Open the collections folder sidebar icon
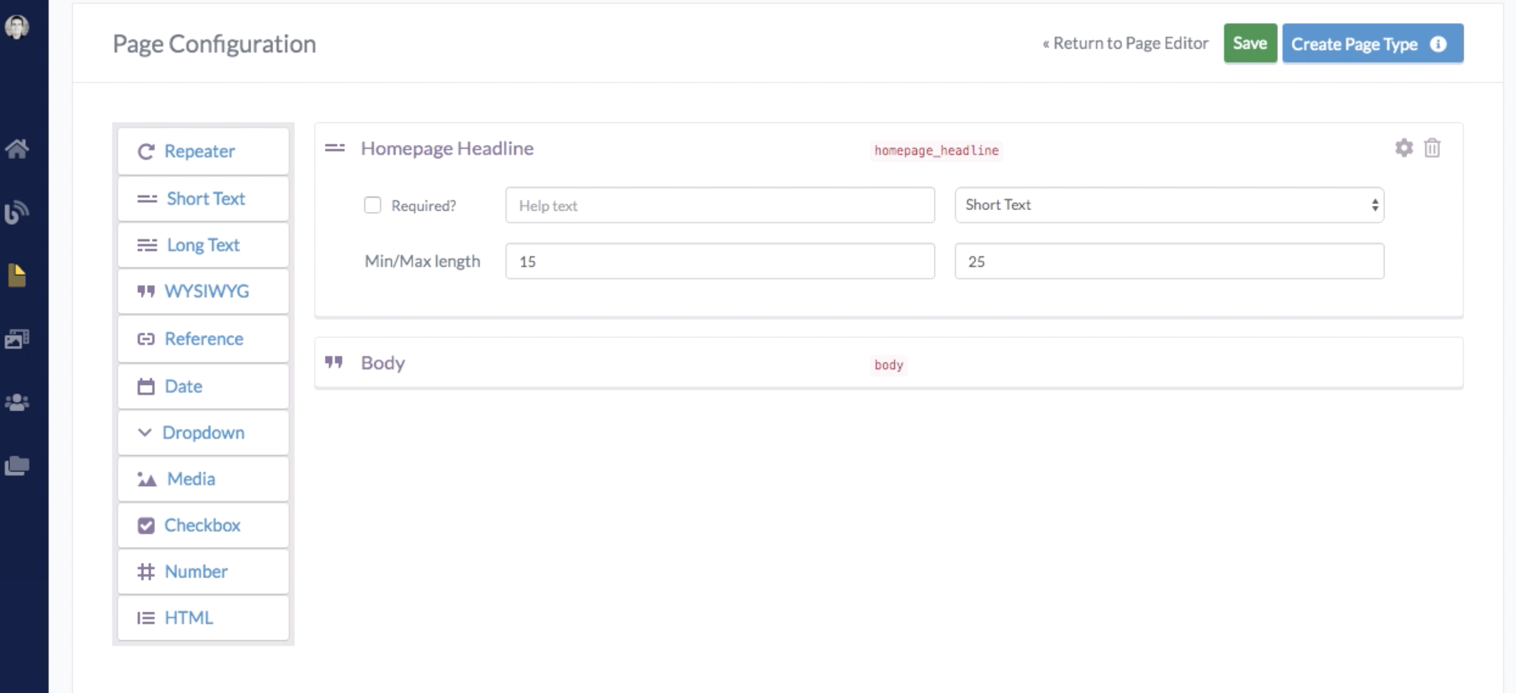This screenshot has width=1516, height=693. pyautogui.click(x=17, y=466)
